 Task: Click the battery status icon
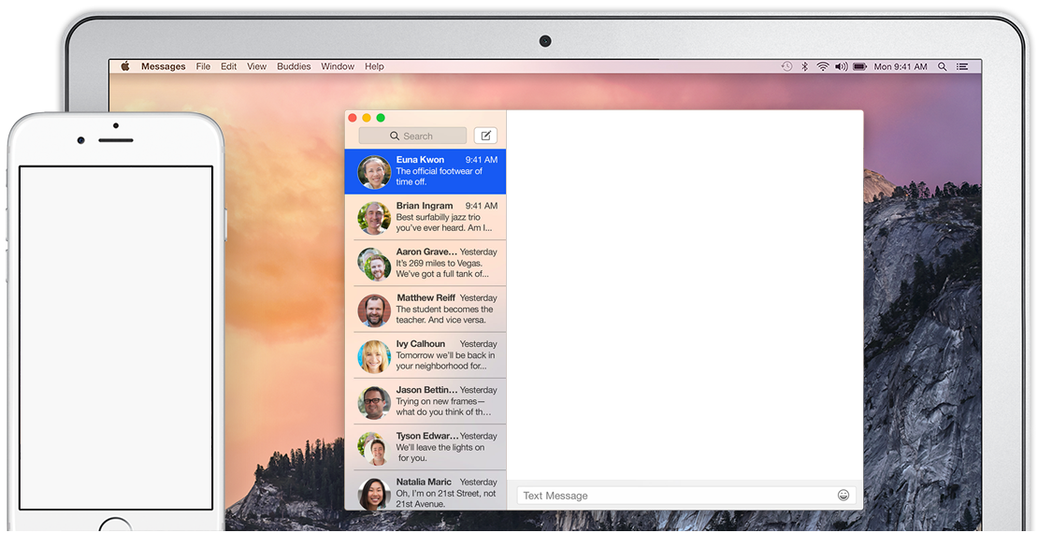[x=860, y=66]
